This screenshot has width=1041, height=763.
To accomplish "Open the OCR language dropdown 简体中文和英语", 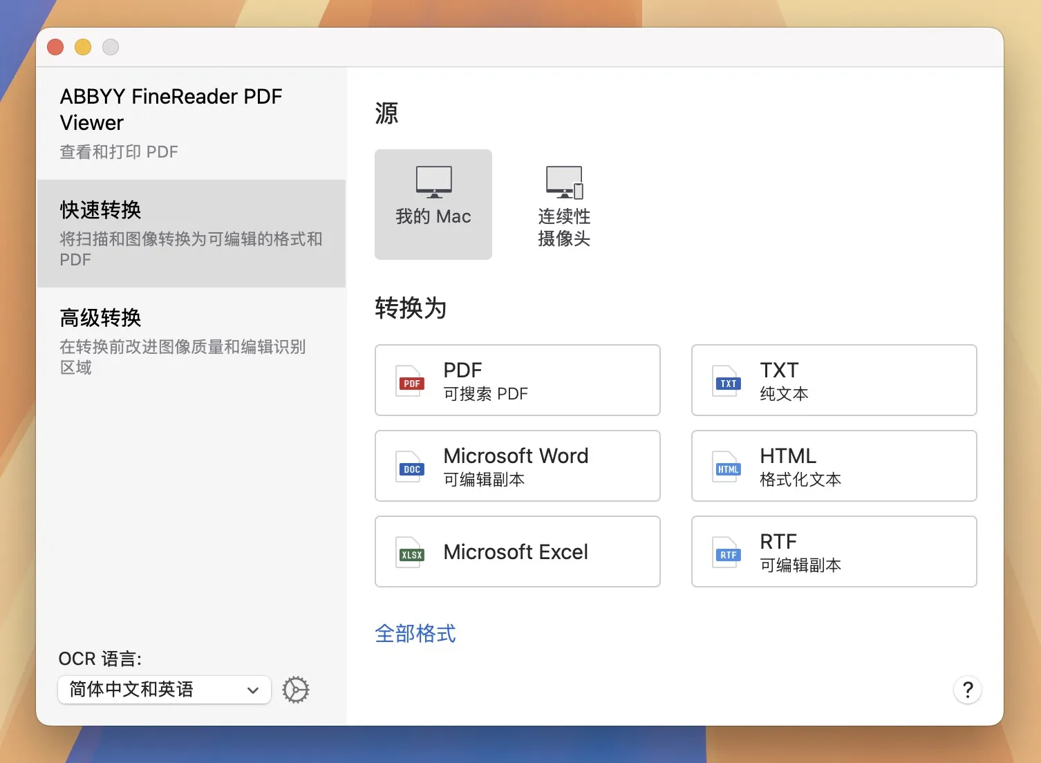I will point(165,690).
